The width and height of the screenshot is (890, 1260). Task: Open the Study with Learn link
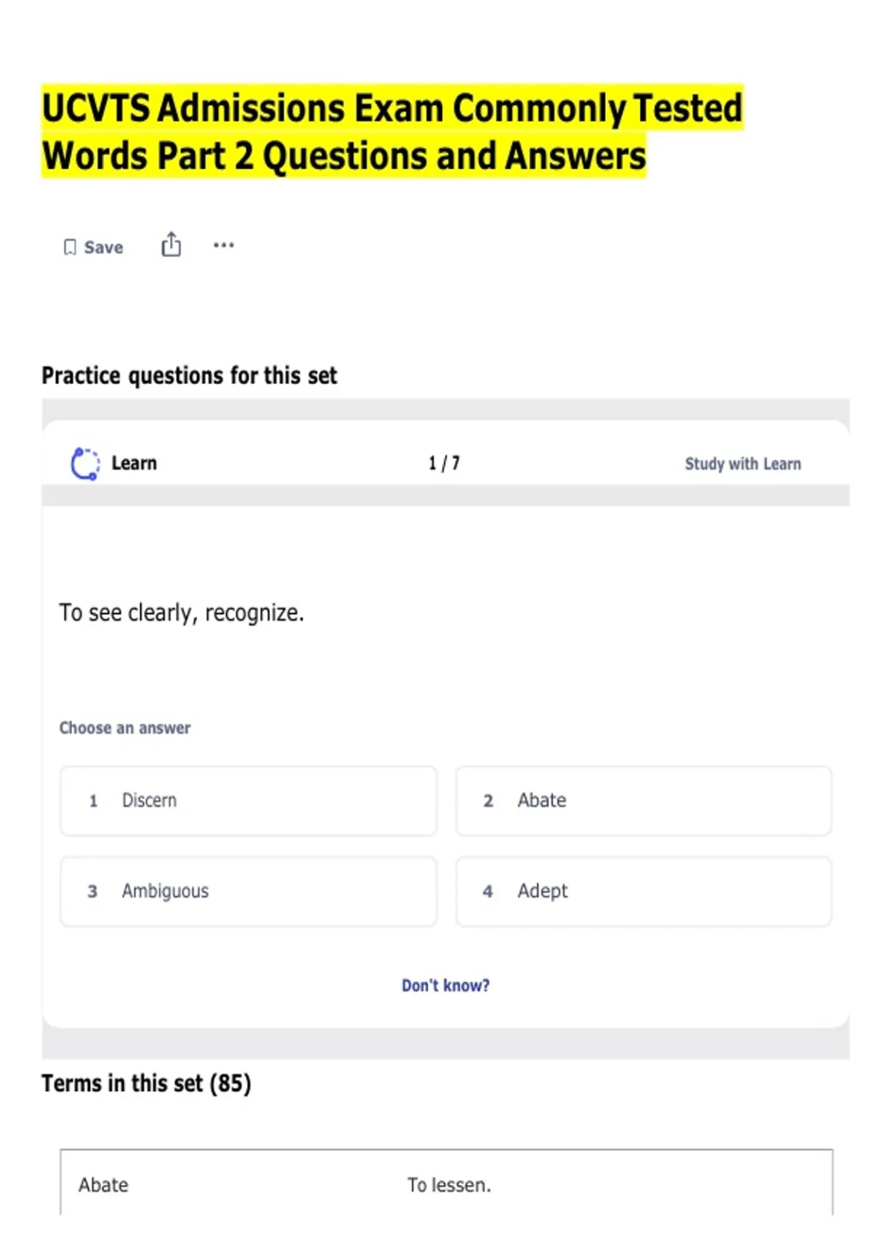click(742, 464)
